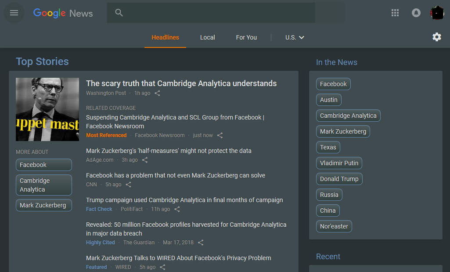Screen dimensions: 450x272
Task: Open 'Trump campaign used Cambridge Analytica' article
Action: [184, 200]
